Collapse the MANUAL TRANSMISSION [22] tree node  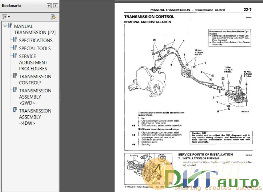pyautogui.click(x=5, y=25)
